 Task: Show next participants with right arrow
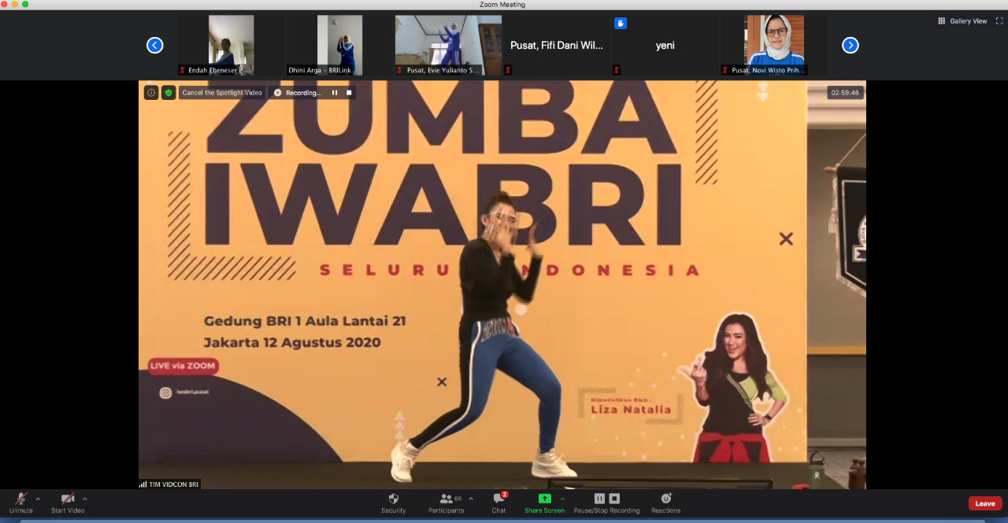coord(850,46)
